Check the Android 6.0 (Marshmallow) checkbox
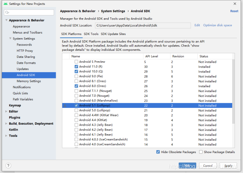The image size is (243, 173). (x=76, y=101)
